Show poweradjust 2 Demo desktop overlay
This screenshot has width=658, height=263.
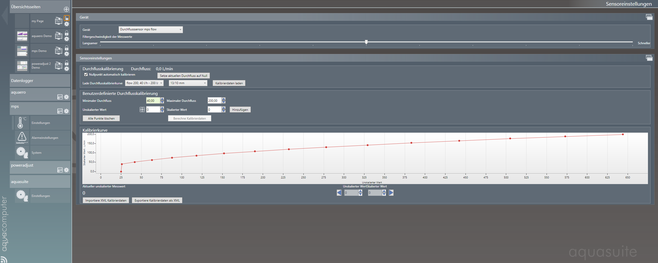[59, 65]
